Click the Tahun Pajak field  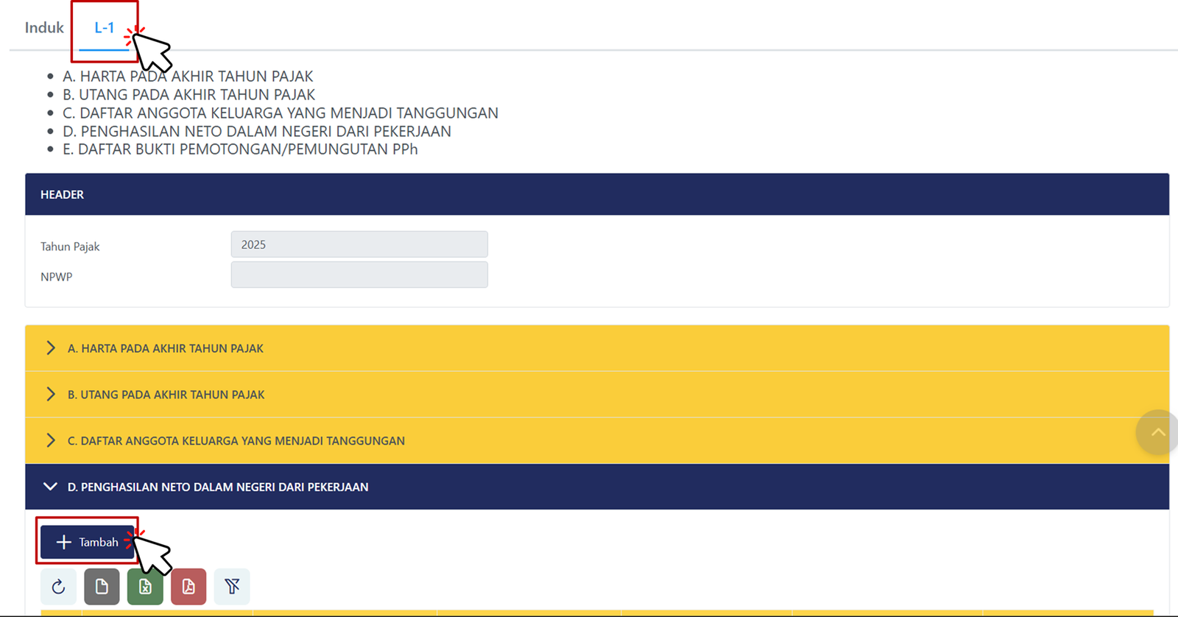(x=359, y=244)
